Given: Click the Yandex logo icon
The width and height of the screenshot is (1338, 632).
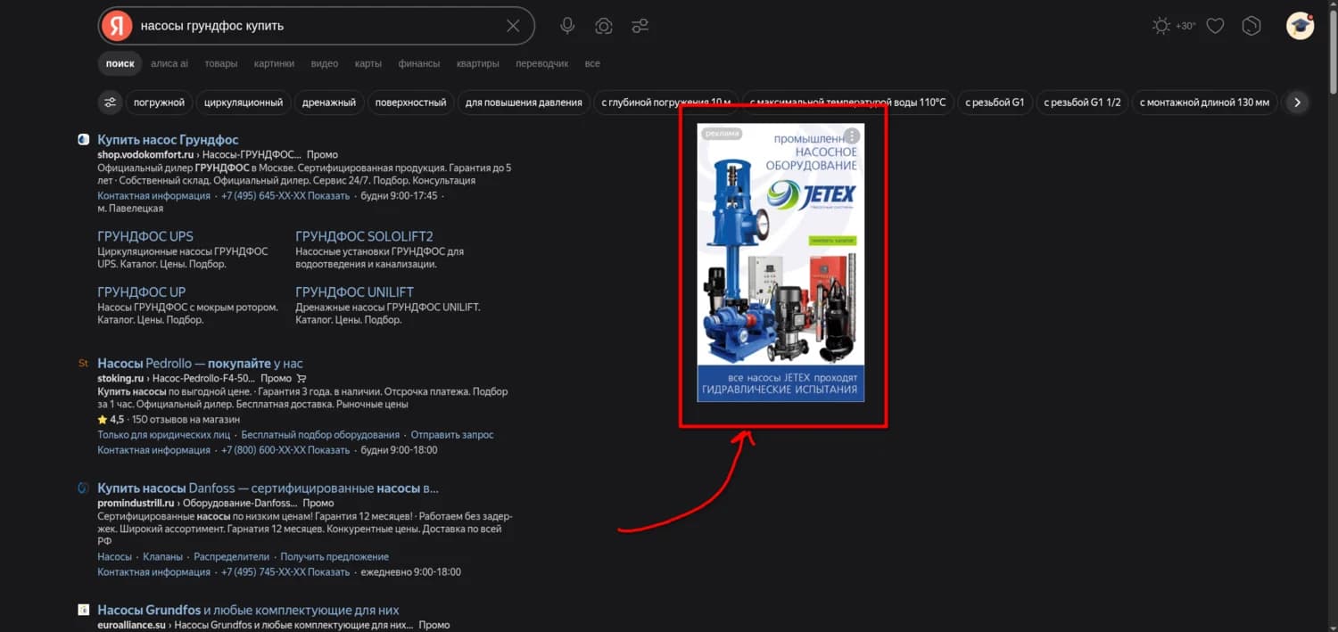Looking at the screenshot, I should pyautogui.click(x=117, y=26).
